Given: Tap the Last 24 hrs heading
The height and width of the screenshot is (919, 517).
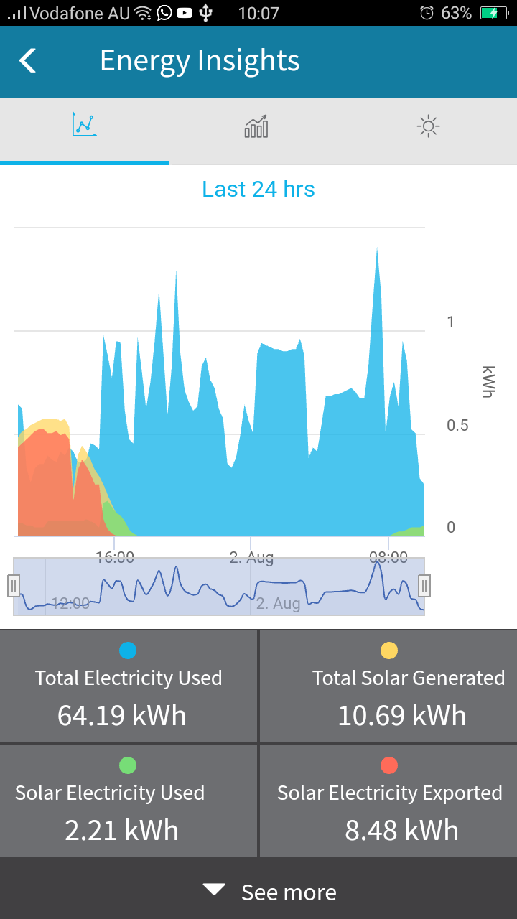Looking at the screenshot, I should tap(258, 189).
